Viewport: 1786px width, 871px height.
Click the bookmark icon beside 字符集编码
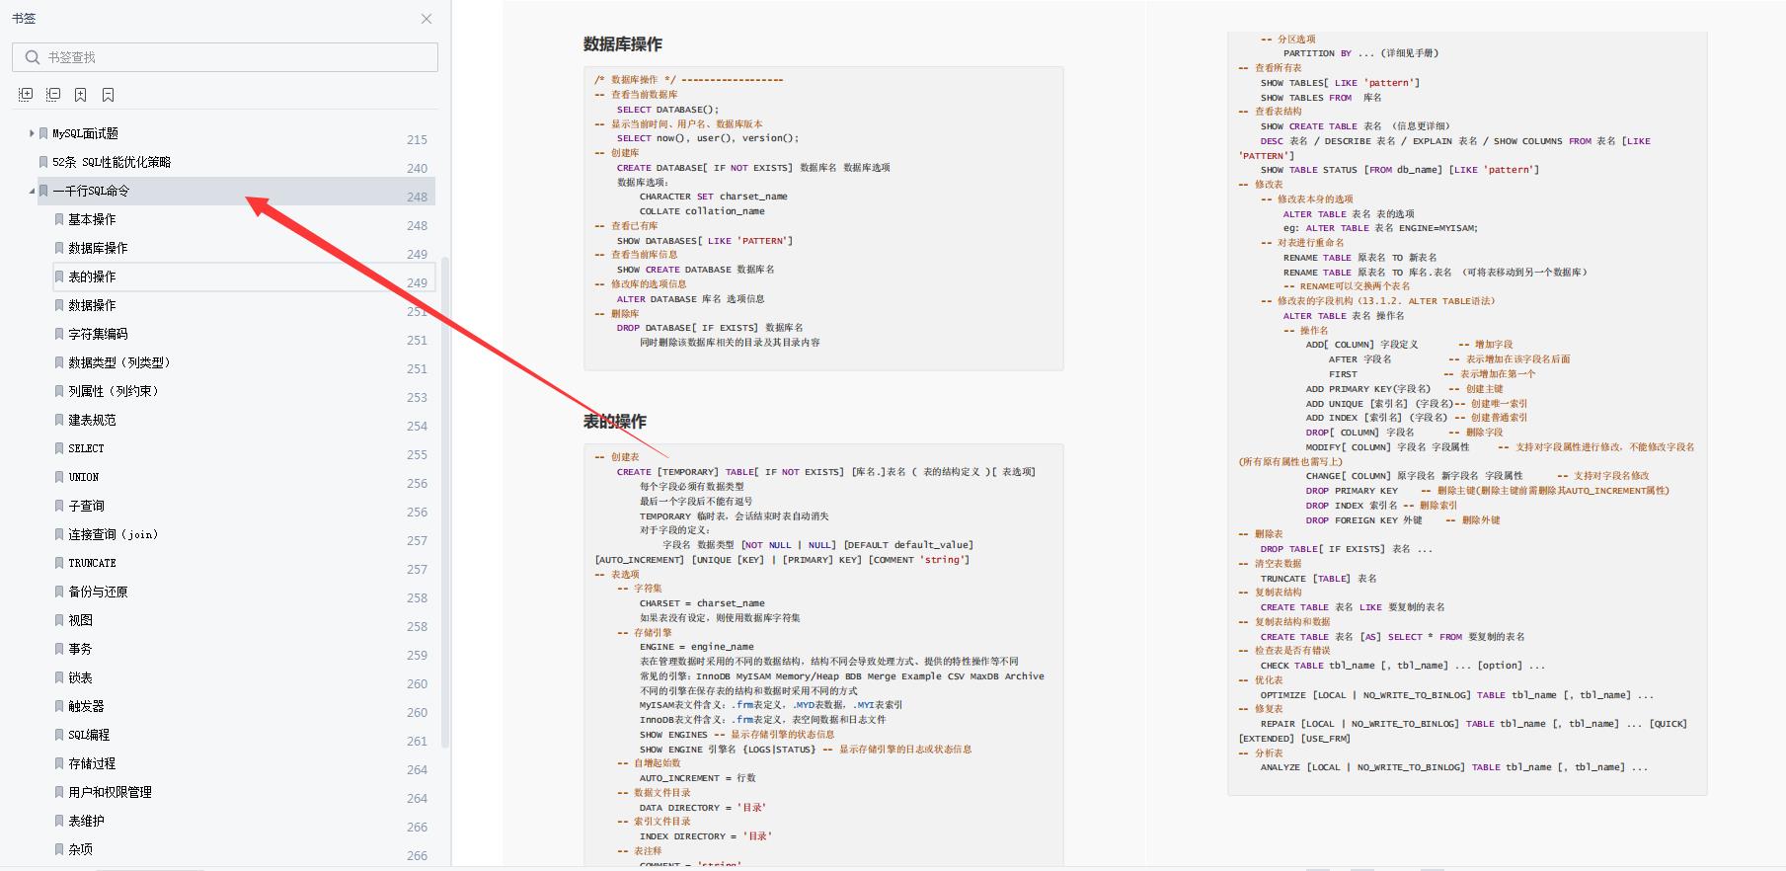[59, 334]
